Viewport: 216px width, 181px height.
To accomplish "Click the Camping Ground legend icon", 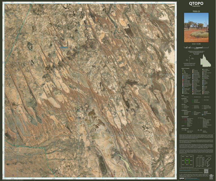I will click(183, 93).
